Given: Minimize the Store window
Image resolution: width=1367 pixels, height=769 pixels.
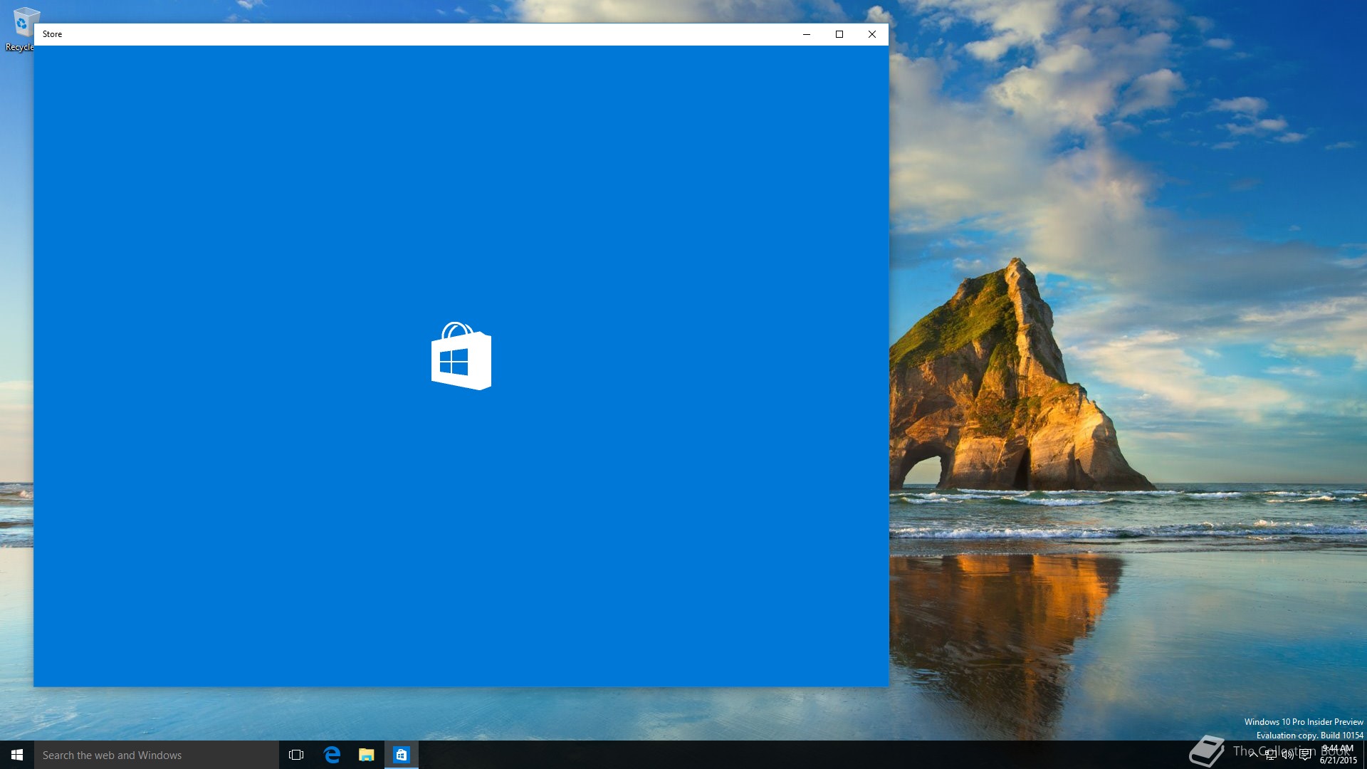Looking at the screenshot, I should 807,34.
